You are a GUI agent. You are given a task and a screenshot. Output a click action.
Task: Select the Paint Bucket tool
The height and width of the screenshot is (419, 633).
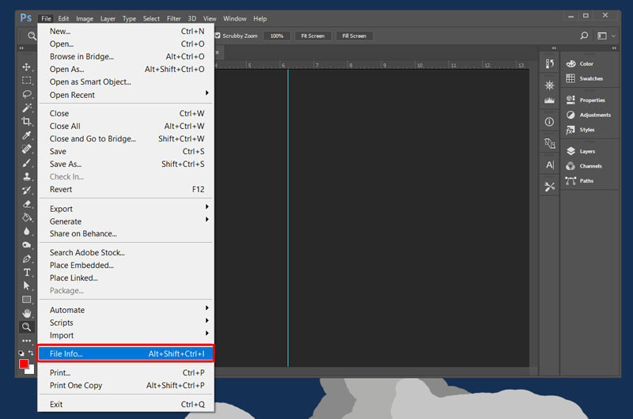[x=27, y=217]
